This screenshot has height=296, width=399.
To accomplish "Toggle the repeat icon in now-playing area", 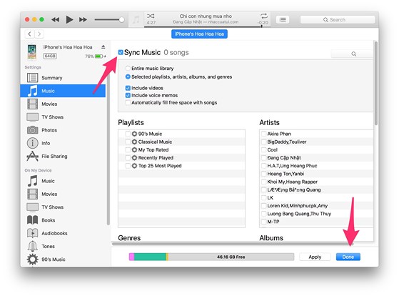I will (x=264, y=16).
